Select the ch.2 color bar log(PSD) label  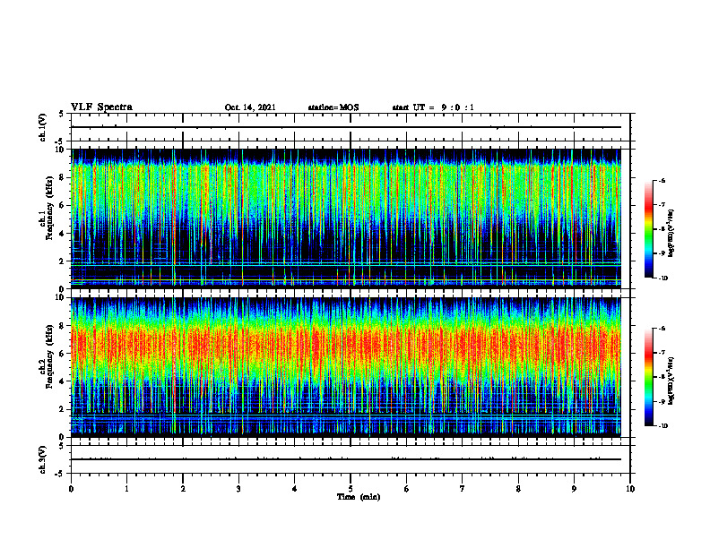tap(671, 381)
